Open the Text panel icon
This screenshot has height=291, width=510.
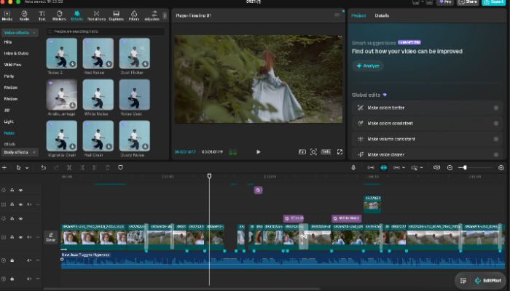42,15
